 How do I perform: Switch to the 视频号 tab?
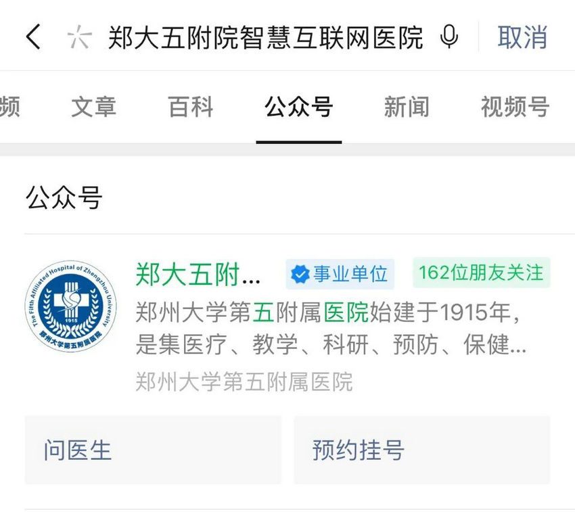[x=515, y=107]
